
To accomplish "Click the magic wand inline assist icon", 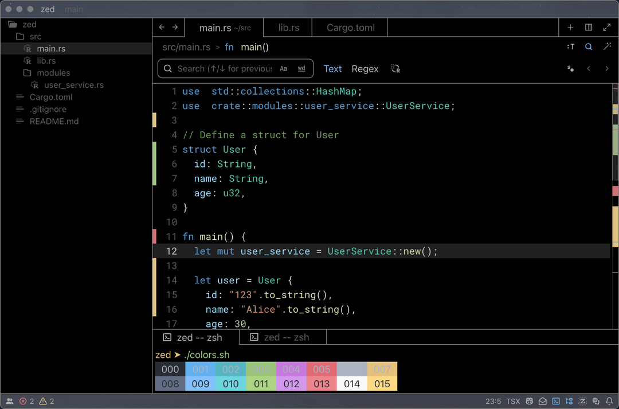I will 607,47.
